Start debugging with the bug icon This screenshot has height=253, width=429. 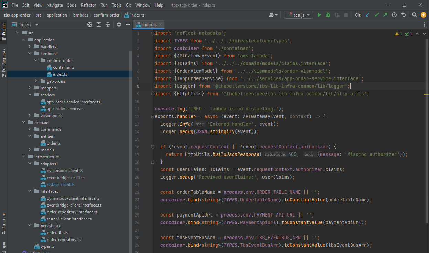328,15
